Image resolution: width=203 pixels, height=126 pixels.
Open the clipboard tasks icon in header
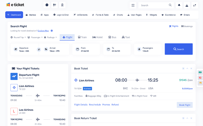point(62,5)
